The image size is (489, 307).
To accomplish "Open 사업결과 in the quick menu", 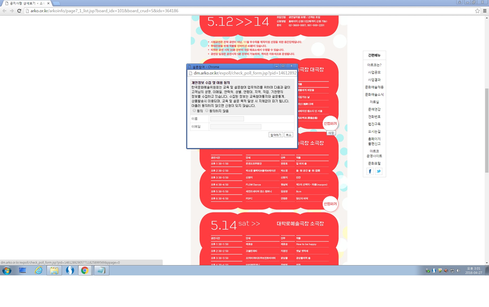I will pos(374,80).
